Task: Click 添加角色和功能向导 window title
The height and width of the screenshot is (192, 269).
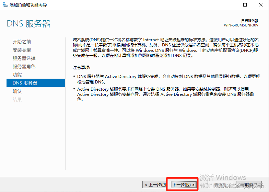Action: (28, 5)
